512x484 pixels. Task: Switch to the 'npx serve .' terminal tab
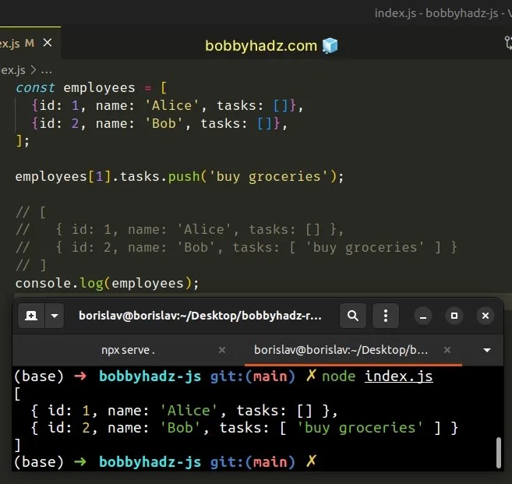click(129, 350)
